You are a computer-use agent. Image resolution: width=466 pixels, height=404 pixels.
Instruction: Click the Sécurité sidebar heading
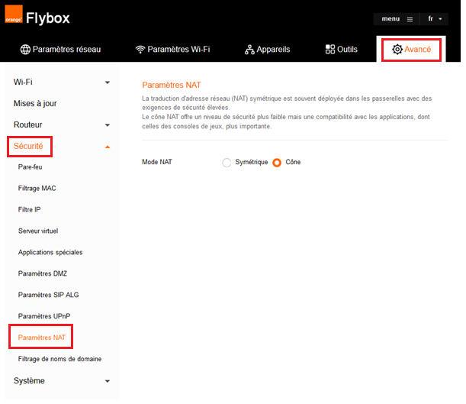pyautogui.click(x=28, y=146)
